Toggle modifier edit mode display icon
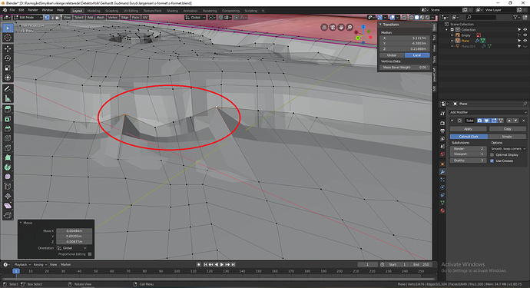 tap(494, 121)
